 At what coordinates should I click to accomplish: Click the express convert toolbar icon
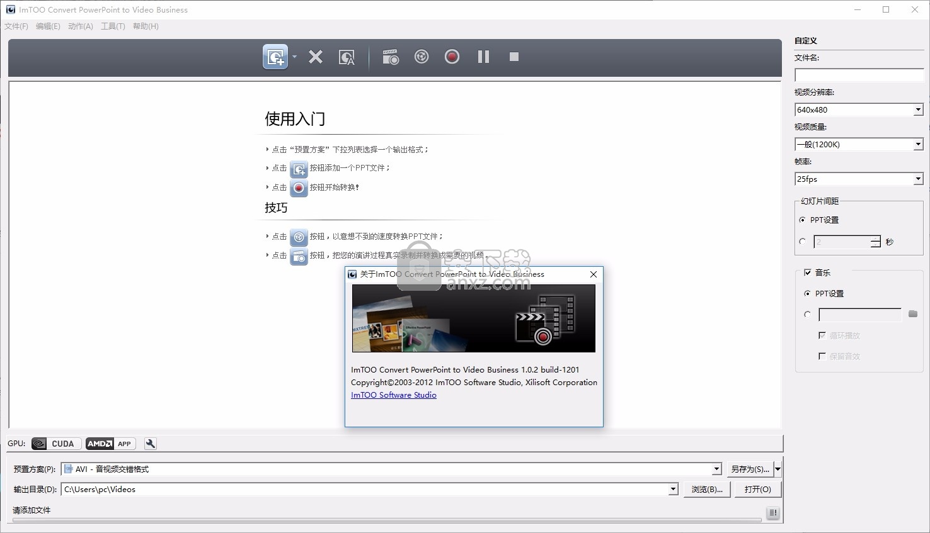pos(422,57)
